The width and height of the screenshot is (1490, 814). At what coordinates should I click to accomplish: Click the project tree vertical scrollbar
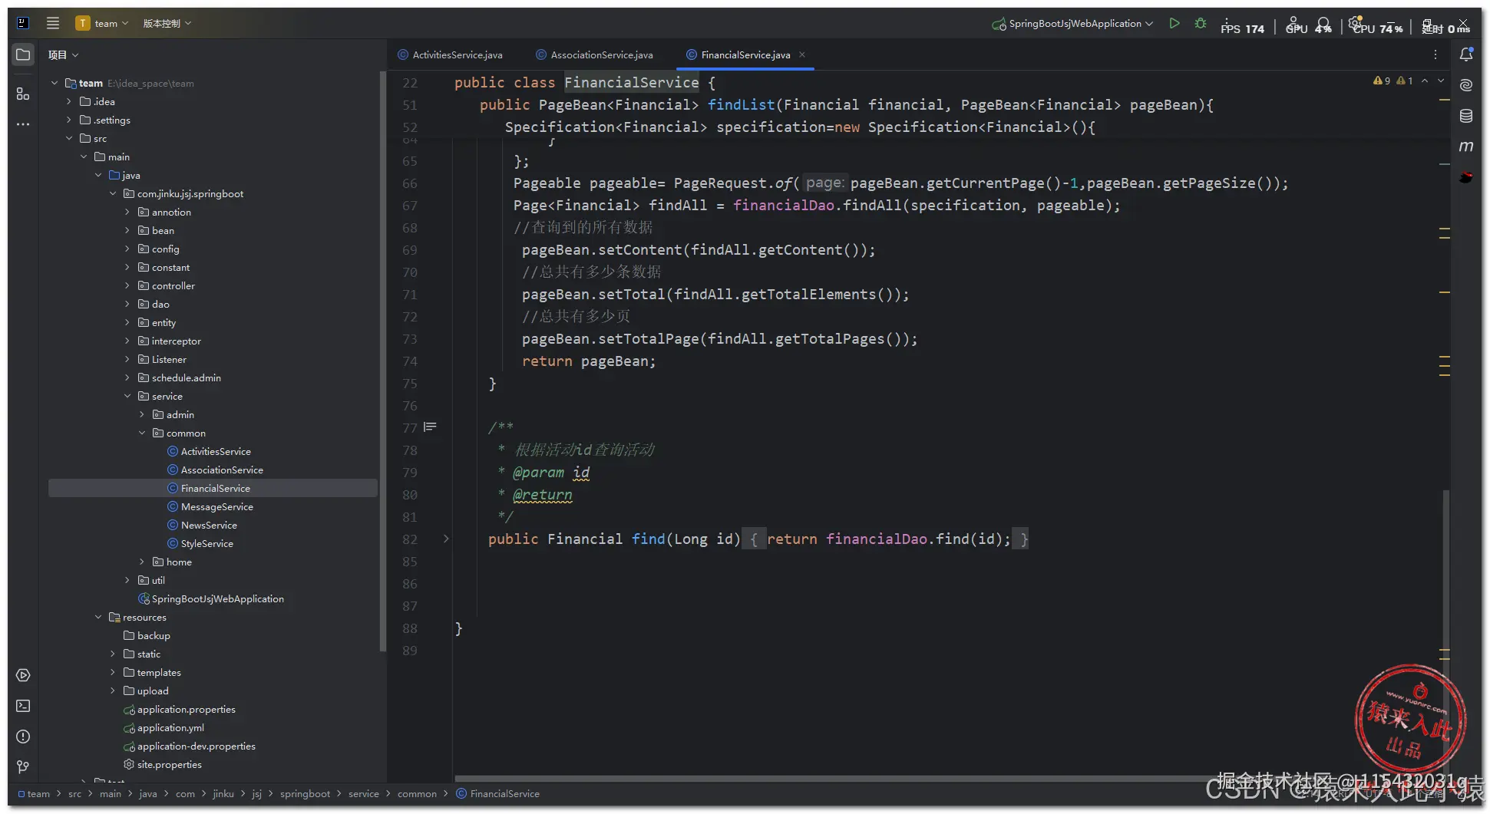(382, 362)
